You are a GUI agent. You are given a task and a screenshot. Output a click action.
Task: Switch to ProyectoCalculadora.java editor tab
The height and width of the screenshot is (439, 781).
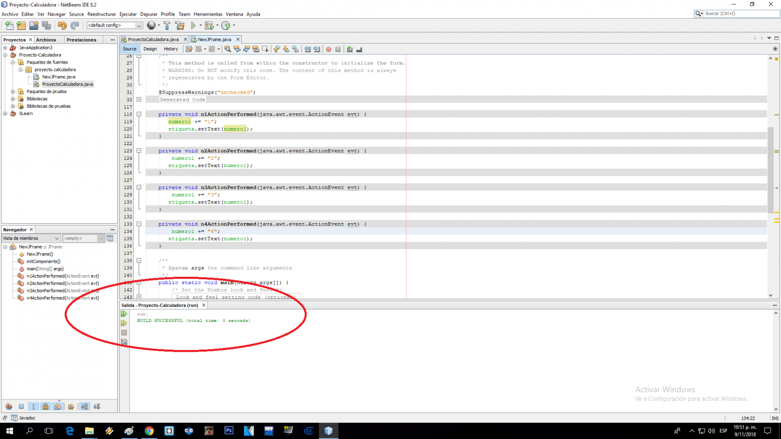point(153,40)
